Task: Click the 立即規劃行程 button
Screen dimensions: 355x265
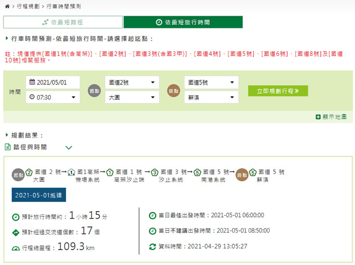Action: pos(278,91)
